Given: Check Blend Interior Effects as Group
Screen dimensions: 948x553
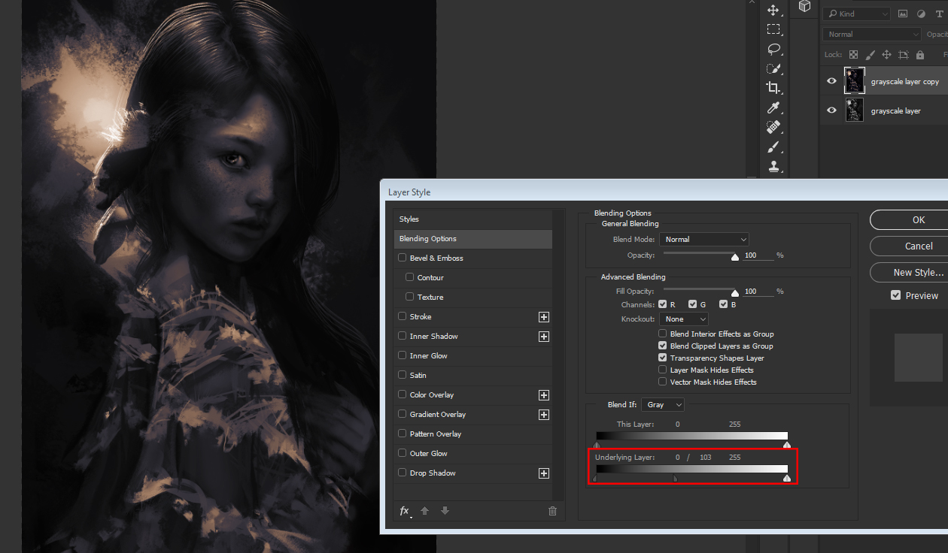Looking at the screenshot, I should [663, 334].
